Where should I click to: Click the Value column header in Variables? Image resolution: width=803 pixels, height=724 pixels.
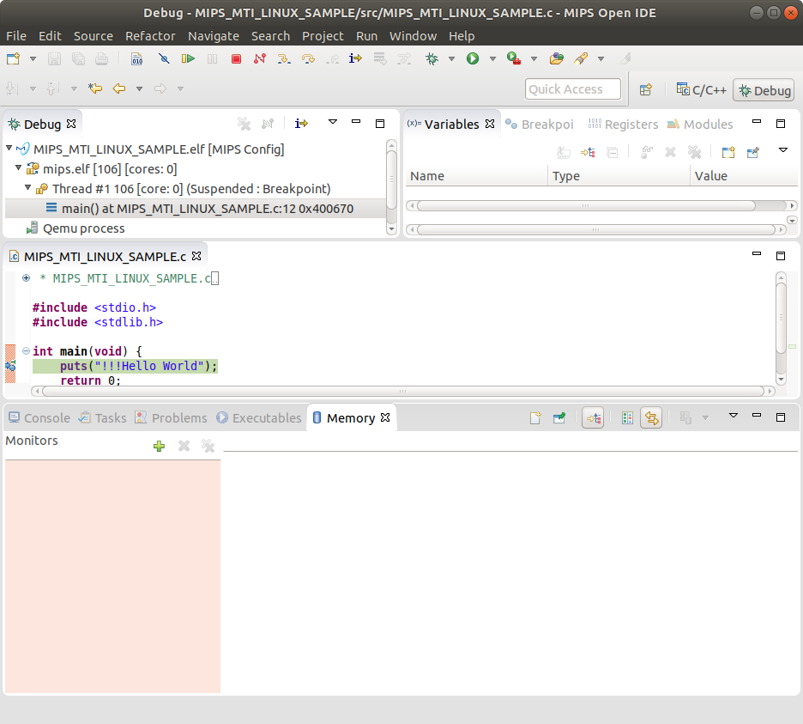(x=744, y=176)
